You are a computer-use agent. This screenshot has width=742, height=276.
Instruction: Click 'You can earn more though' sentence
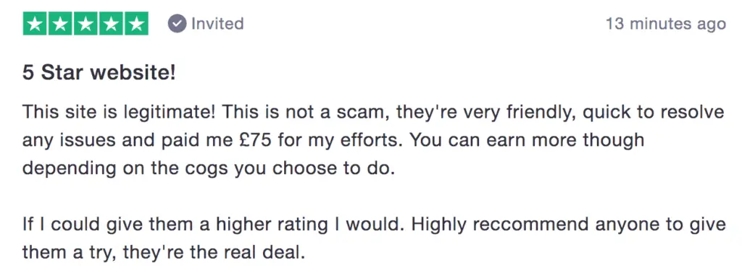tap(527, 140)
